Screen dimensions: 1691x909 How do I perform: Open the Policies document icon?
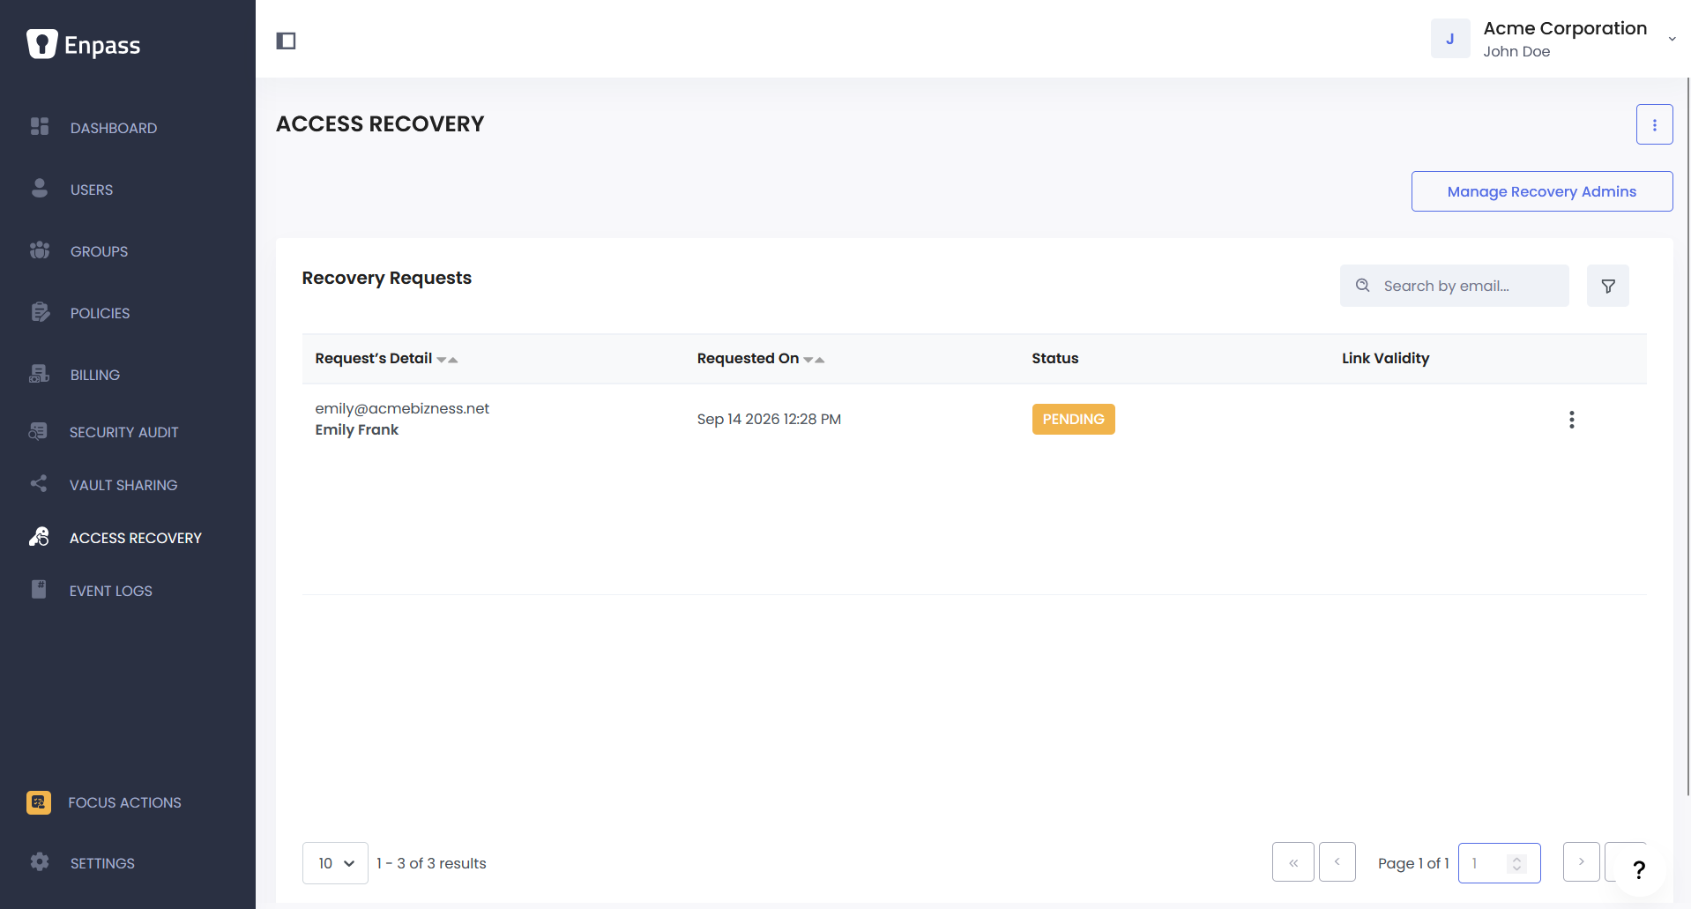click(x=40, y=312)
